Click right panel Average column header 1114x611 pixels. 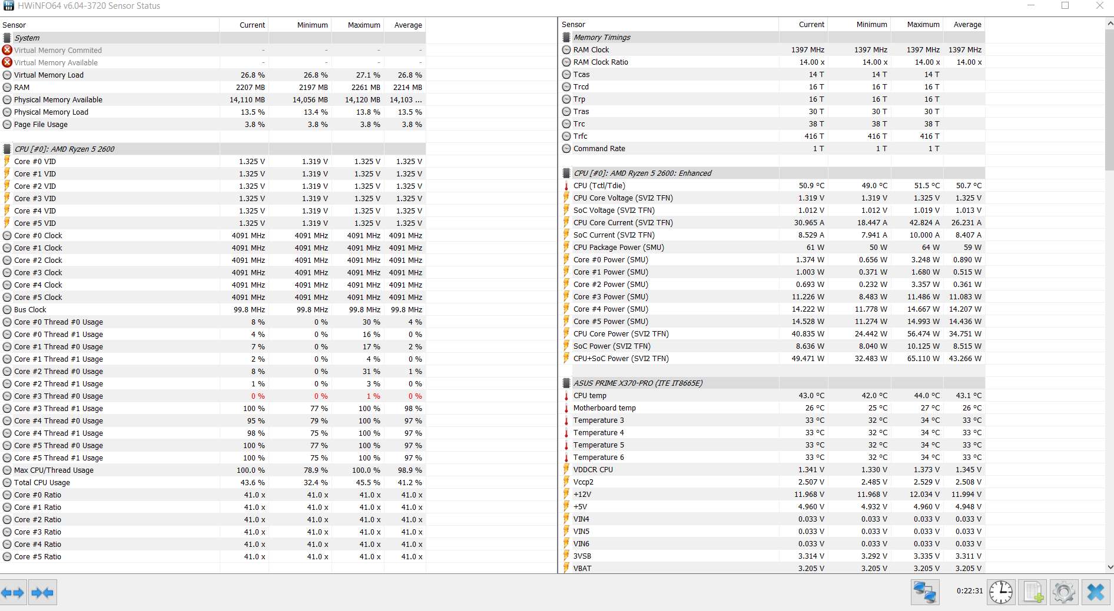tap(964, 24)
